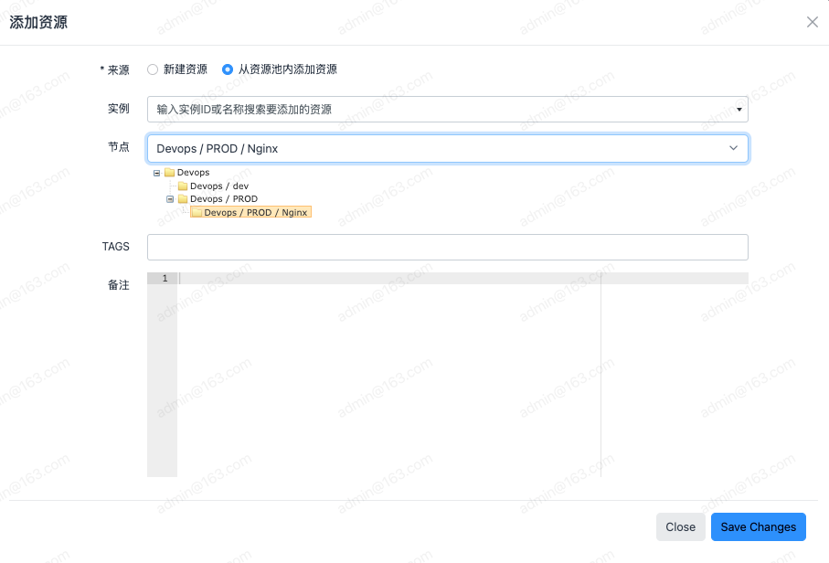The height and width of the screenshot is (563, 829).
Task: Click the Devops / dev folder icon
Action: point(183,186)
